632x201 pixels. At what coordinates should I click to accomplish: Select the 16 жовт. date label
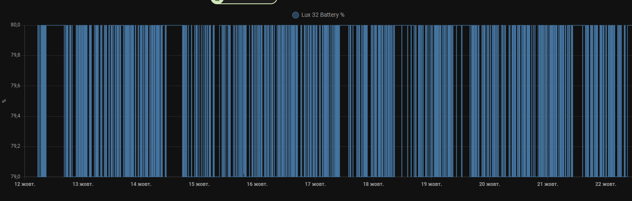(x=257, y=184)
